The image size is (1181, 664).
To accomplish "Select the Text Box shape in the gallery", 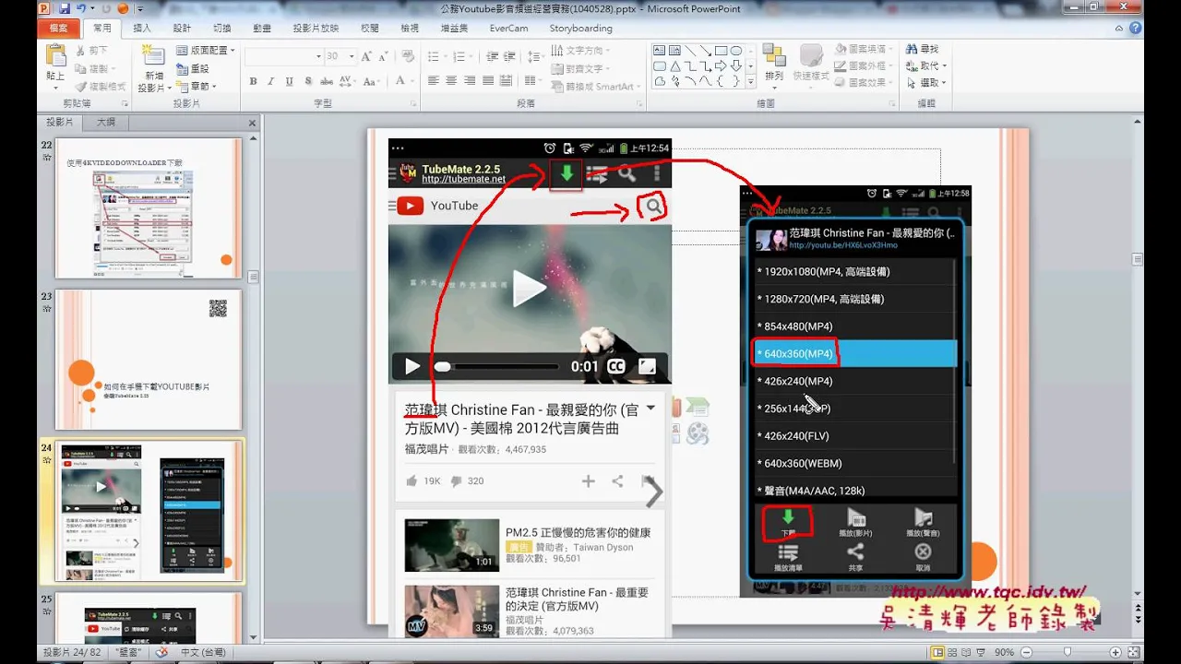I will [661, 51].
